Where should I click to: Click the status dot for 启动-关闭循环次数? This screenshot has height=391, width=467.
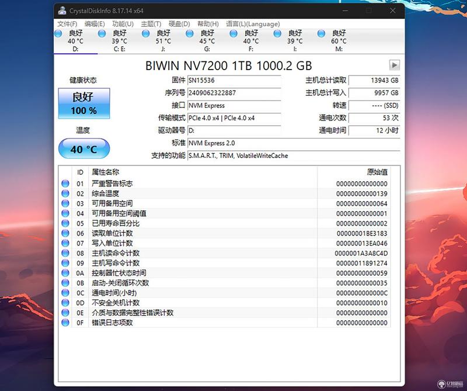click(x=65, y=283)
